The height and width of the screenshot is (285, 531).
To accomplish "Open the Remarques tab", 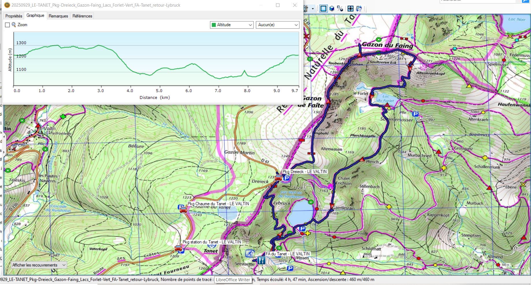I will [x=58, y=16].
